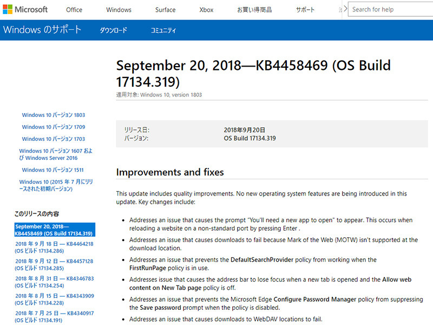Open the お買い得商品 menu item
Image resolution: width=433 pixels, height=325 pixels.
coord(254,10)
